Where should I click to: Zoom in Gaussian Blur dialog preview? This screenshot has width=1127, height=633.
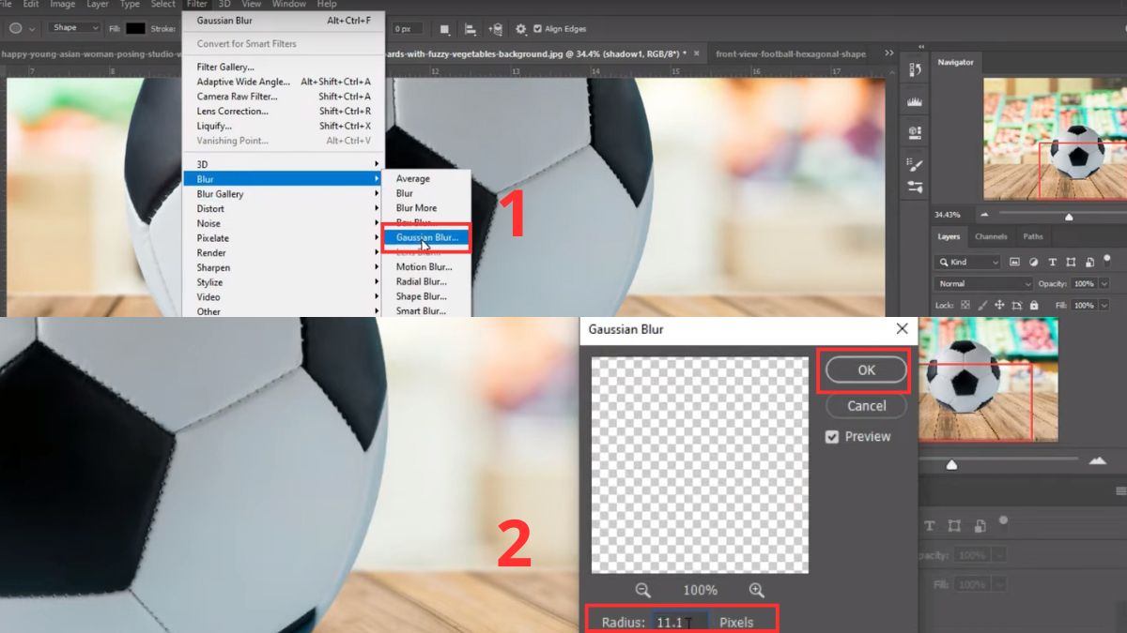[757, 590]
